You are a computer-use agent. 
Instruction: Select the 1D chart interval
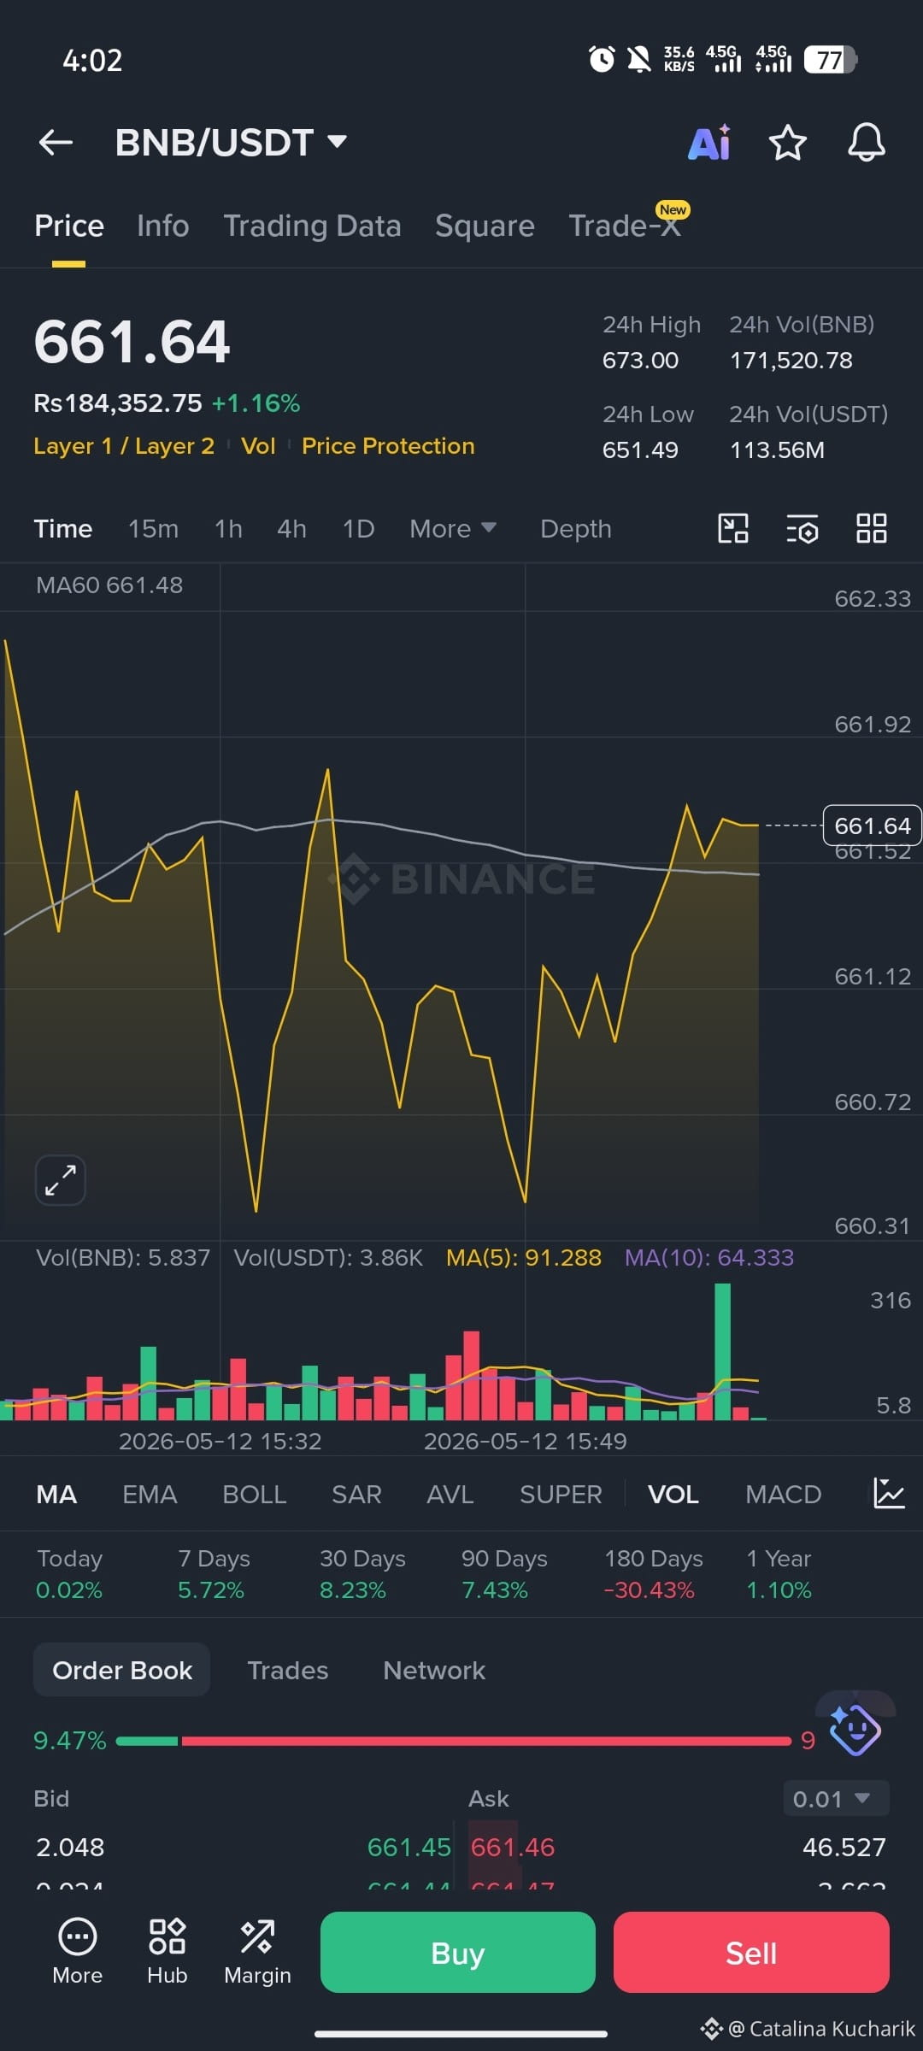point(358,529)
